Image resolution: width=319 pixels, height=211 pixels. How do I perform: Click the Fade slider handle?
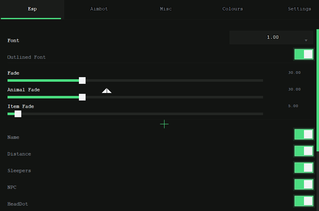pos(82,80)
